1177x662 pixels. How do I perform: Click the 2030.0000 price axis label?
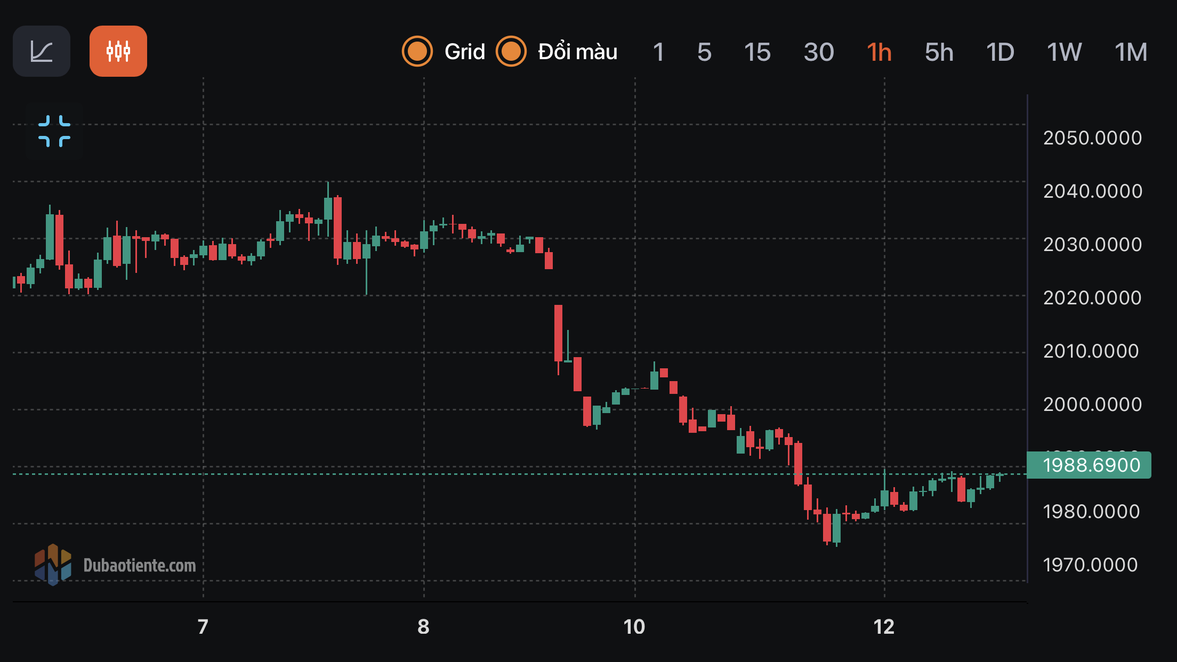click(1093, 245)
